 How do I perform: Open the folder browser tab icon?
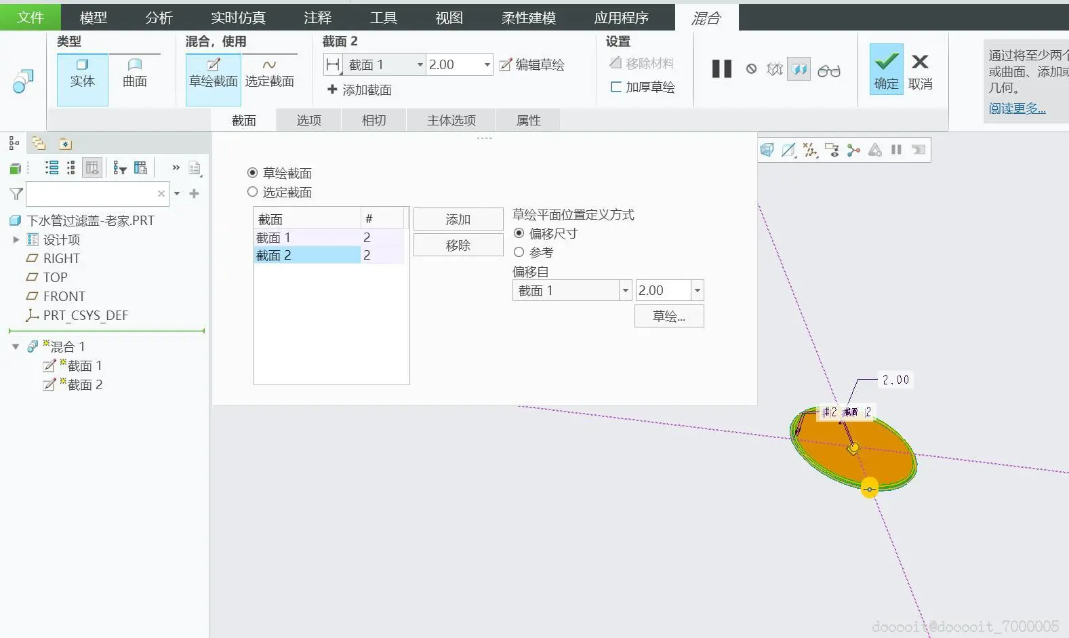[x=39, y=143]
